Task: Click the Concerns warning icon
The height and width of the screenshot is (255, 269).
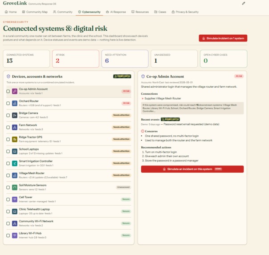Action: pyautogui.click(x=143, y=131)
